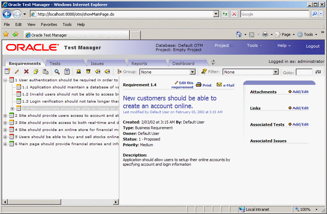Click the Paste clipboard toolbar icon

pos(45,72)
